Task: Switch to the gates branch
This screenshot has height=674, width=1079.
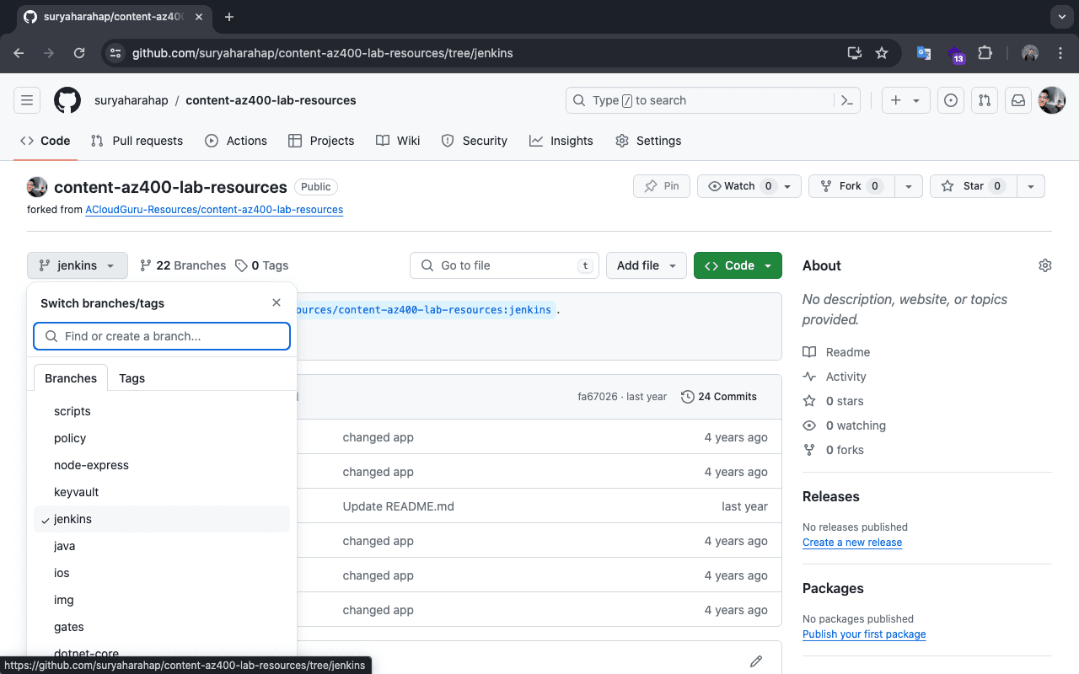Action: (x=162, y=627)
